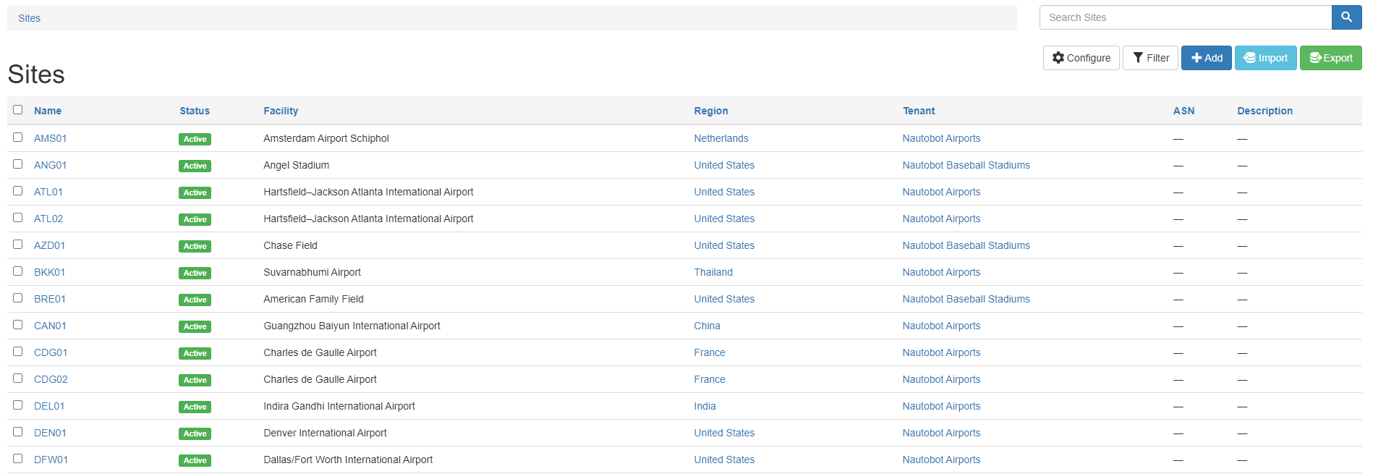Open Nautobot Baseball Stadiums tenant for ANG01
Viewport: 1373px width, 474px height.
966,165
